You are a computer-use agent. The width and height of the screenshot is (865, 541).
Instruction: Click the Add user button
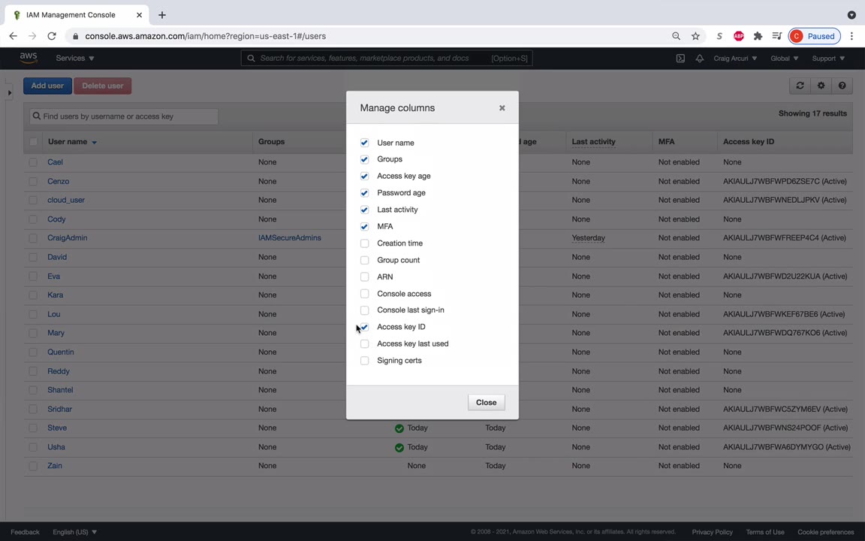click(47, 86)
